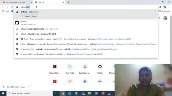Image resolution: width=172 pixels, height=96 pixels.
Task: Open the Apps bookmarks shortcut
Action: tap(5, 11)
